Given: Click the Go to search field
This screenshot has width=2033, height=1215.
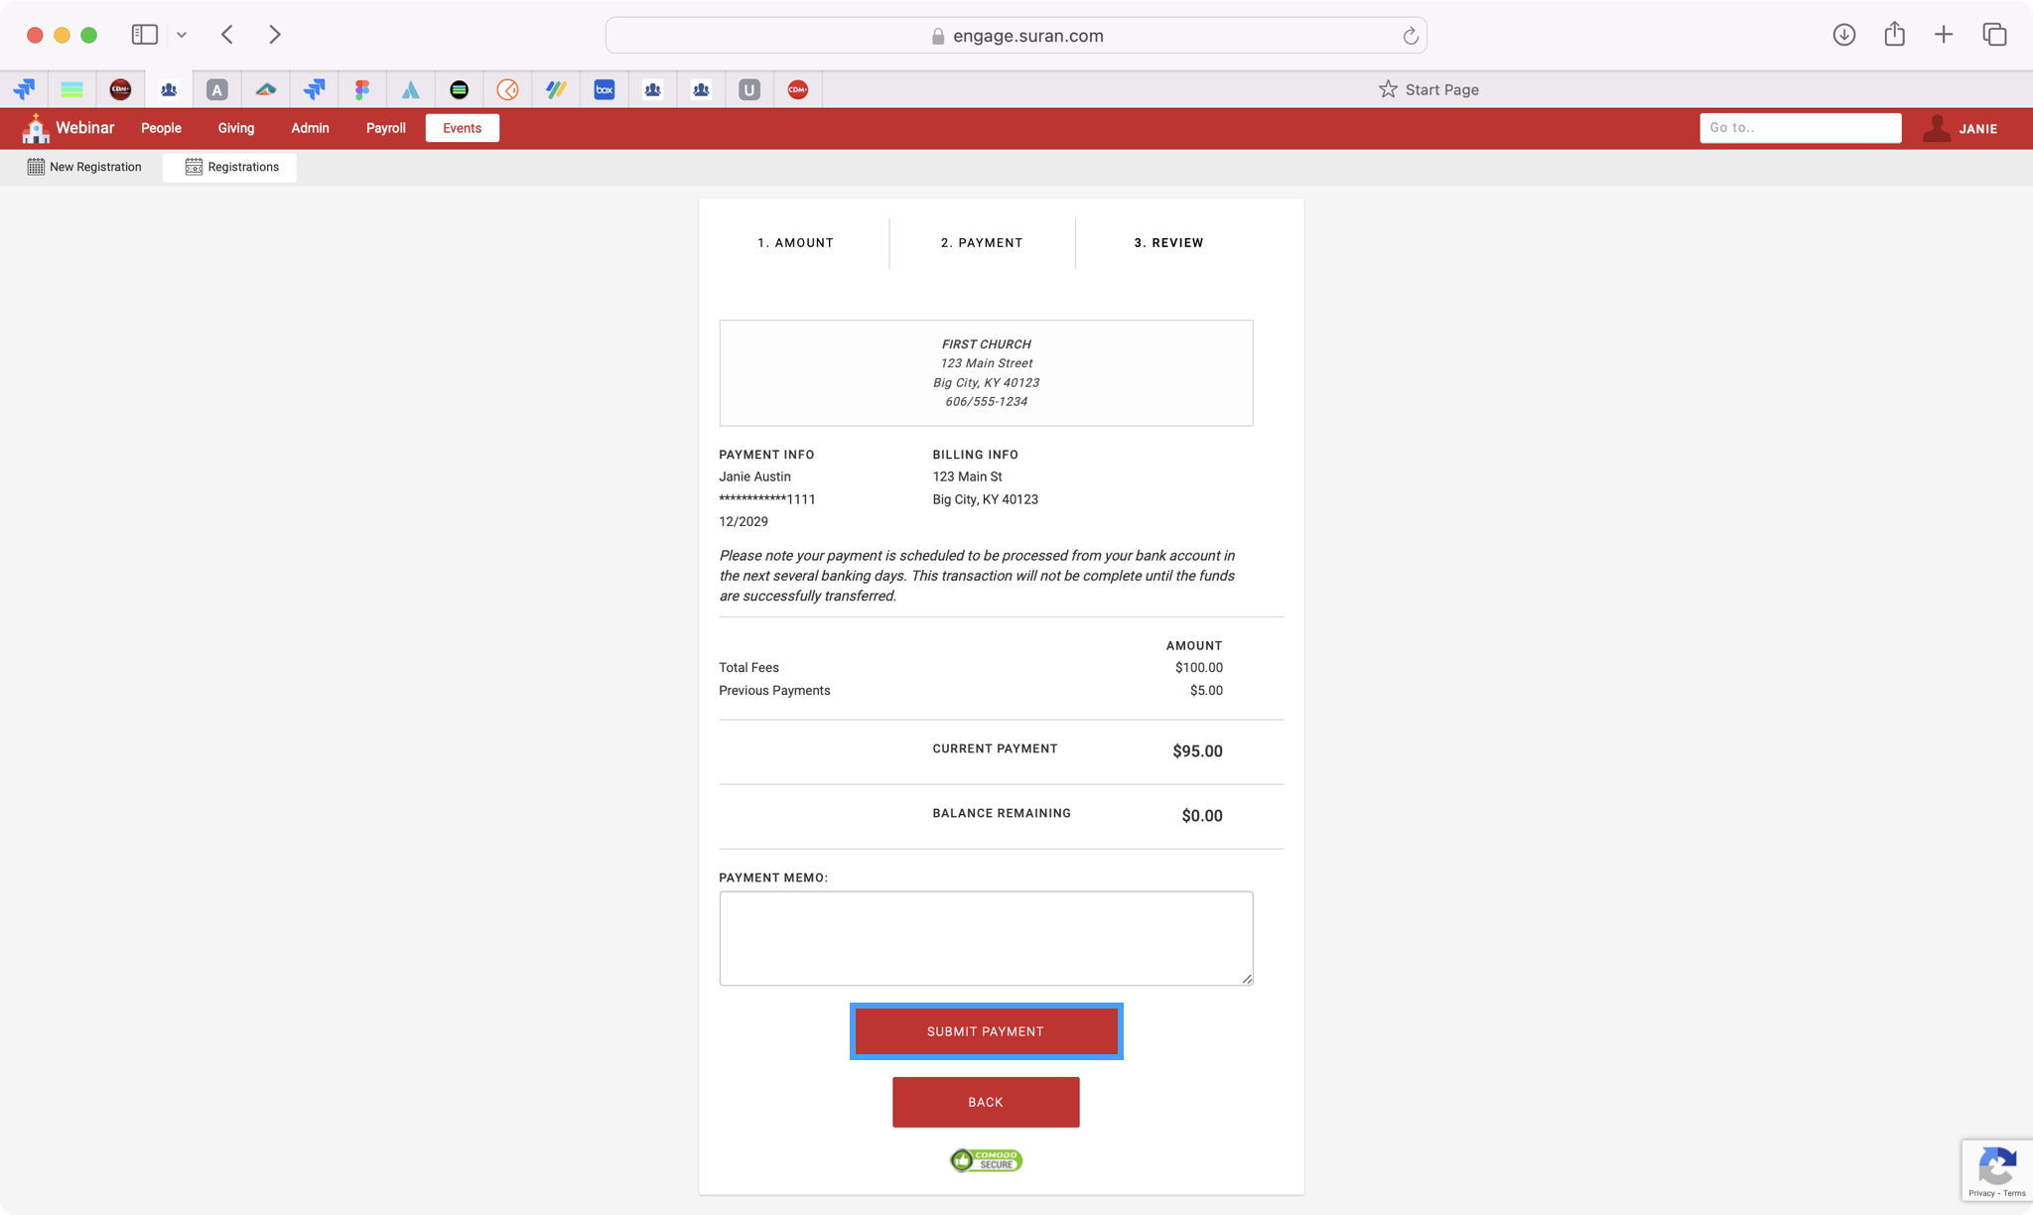Looking at the screenshot, I should pos(1799,128).
